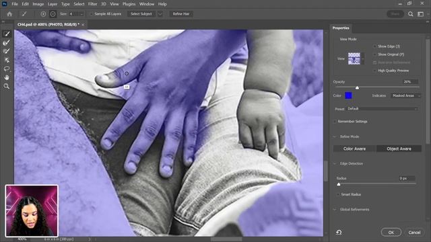Open the Image menu

tap(38, 4)
